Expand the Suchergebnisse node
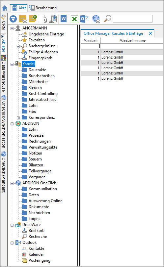Viewport: 164px width, 267px height. pos(18,46)
